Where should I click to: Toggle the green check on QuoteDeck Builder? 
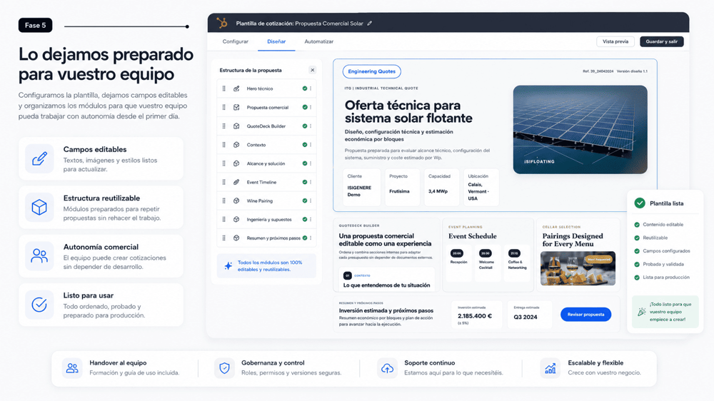[305, 126]
